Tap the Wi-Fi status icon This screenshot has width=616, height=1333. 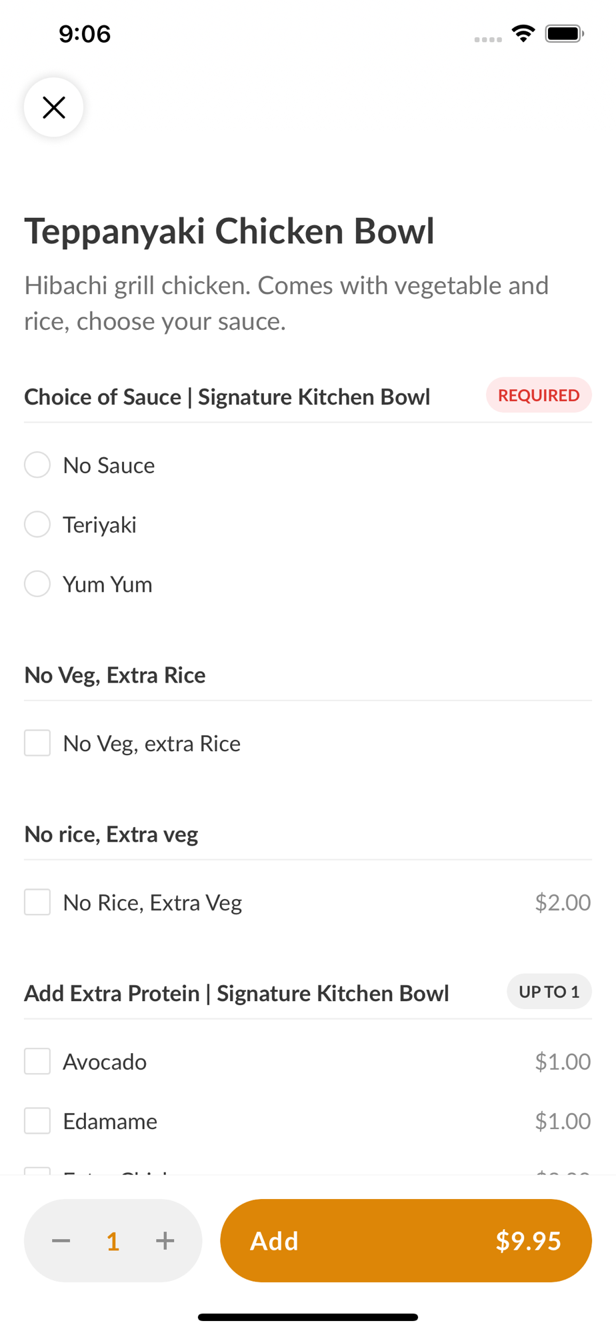[523, 33]
